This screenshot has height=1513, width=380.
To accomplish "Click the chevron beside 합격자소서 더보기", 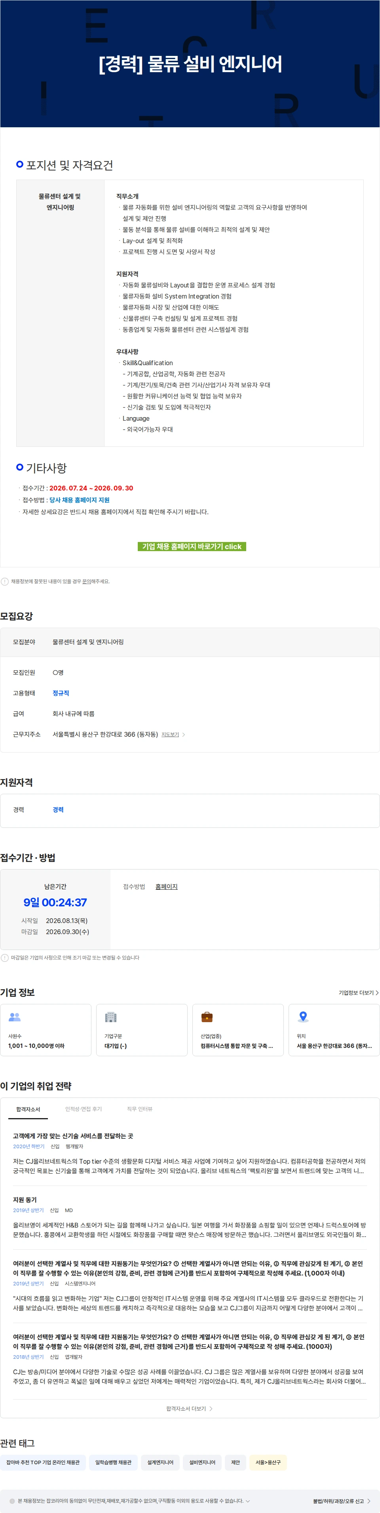I will tap(211, 1408).
